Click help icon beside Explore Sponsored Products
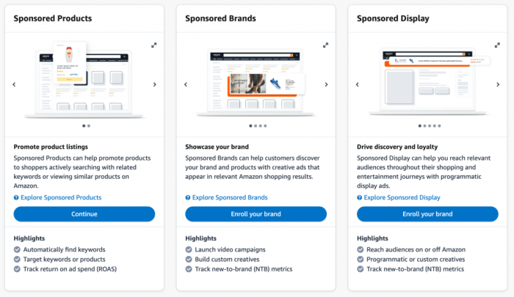 tap(16, 198)
